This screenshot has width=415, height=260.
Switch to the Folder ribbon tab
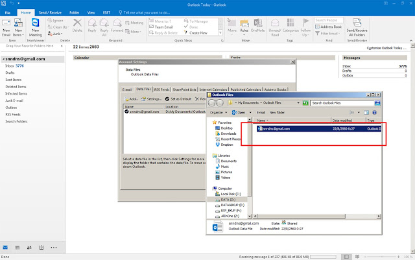[x=75, y=13]
